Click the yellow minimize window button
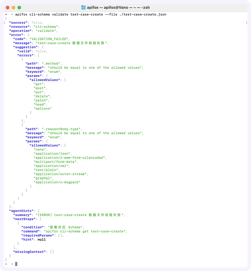 (x=13, y=8)
